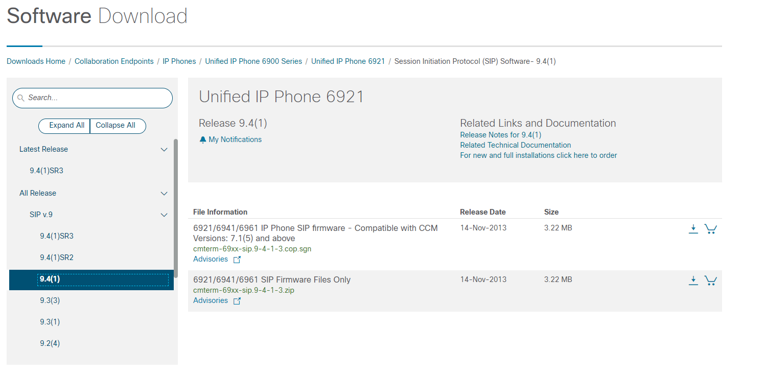The image size is (765, 374).
Task: Click the Unified IP Phone 6921 heading
Action: 281,97
